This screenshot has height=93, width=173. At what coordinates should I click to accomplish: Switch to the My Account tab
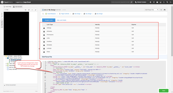coord(18,7)
